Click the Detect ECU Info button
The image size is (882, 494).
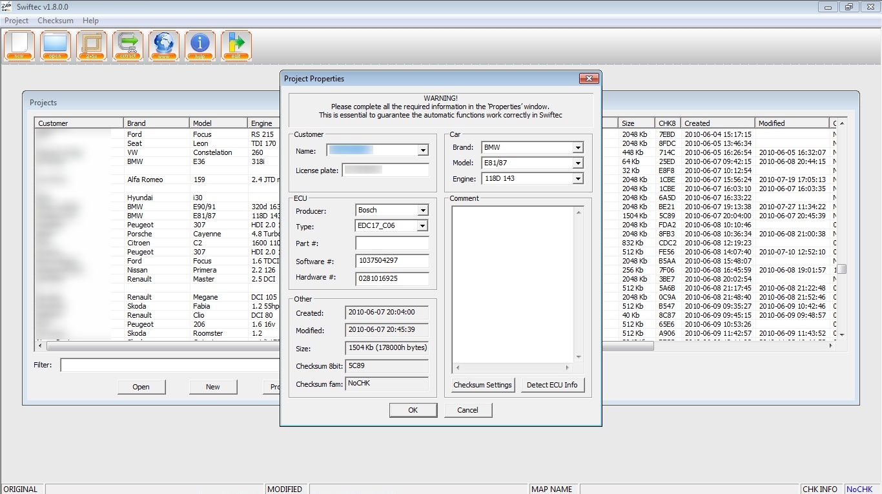552,385
